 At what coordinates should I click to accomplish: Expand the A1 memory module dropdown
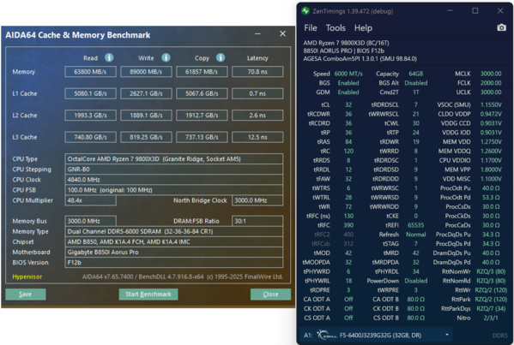pyautogui.click(x=447, y=335)
